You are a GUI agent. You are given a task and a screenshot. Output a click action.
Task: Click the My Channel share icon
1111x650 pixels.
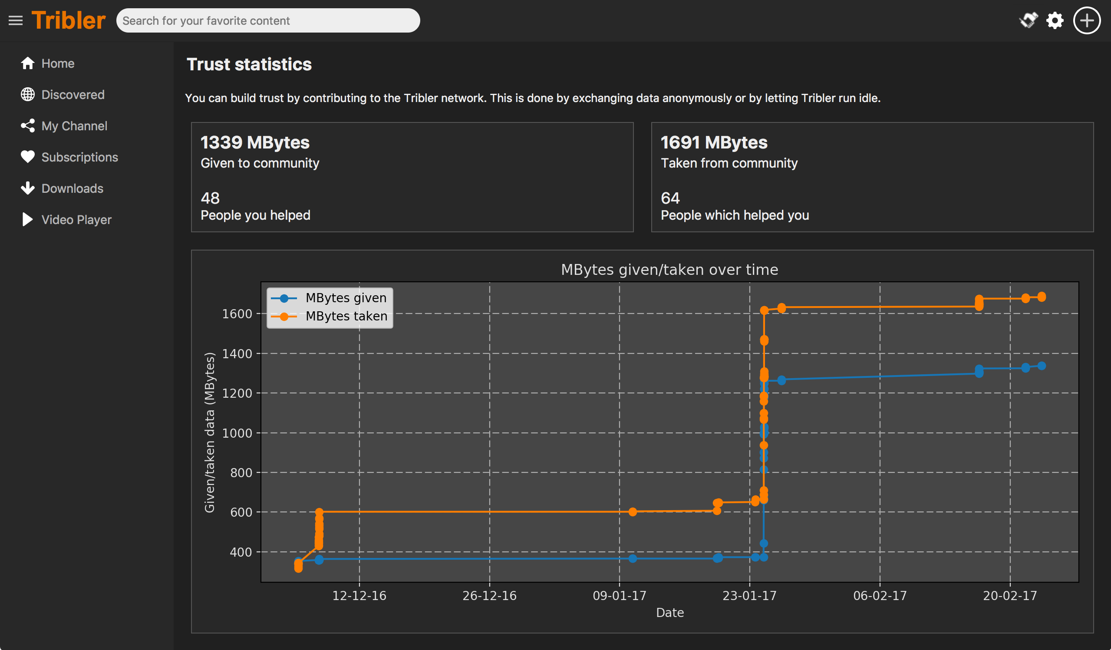point(27,125)
